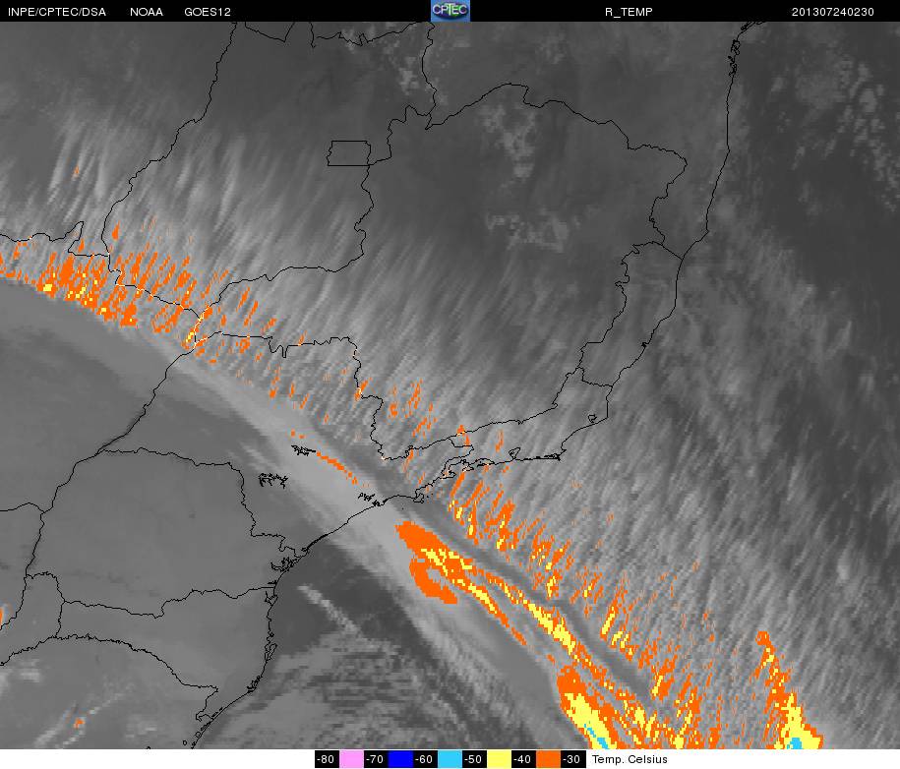This screenshot has height=769, width=900.
Task: Click the '-30' legend value
Action: coord(572,758)
